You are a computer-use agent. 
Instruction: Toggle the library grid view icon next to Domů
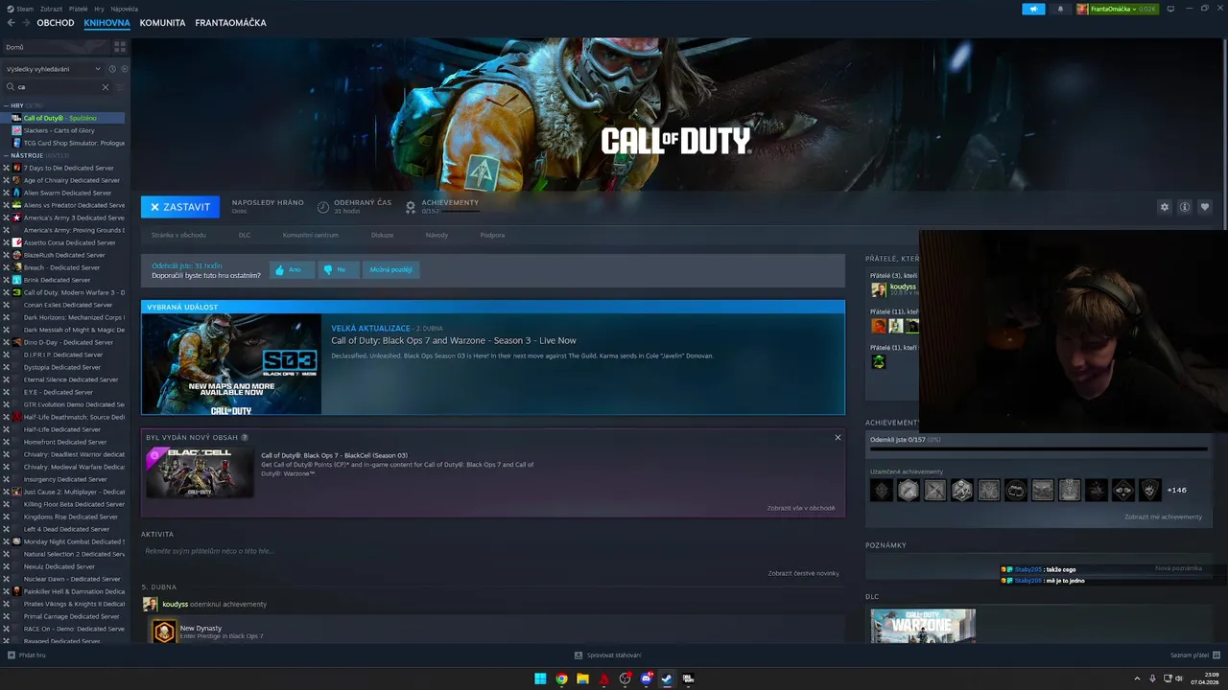click(120, 46)
